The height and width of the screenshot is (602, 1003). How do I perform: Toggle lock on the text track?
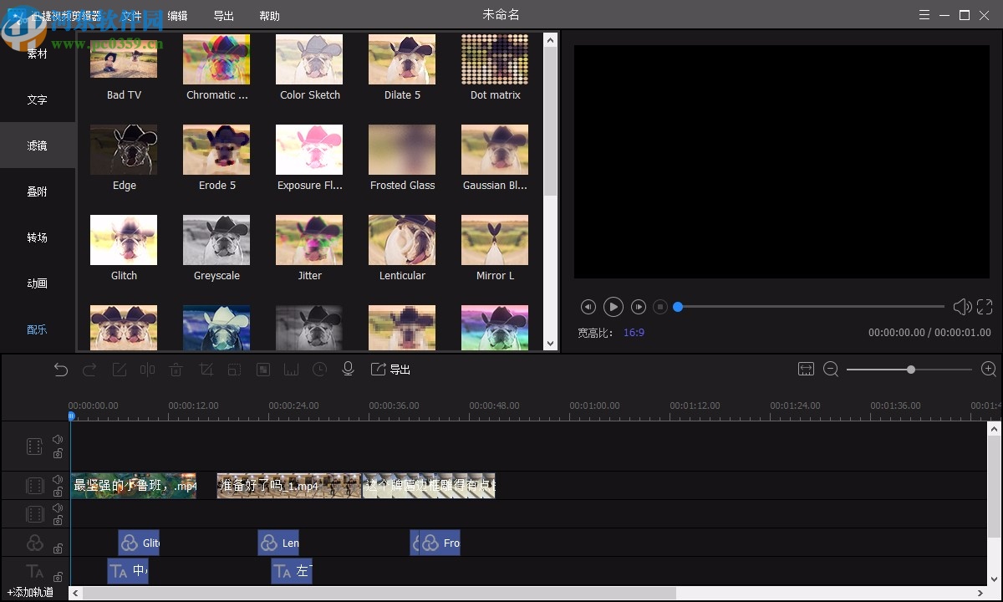coord(58,577)
